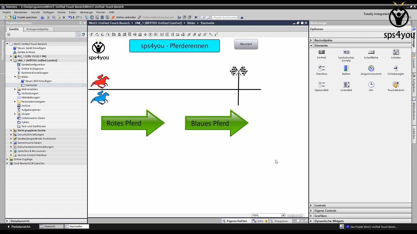
Task: Expand the Basisobjekte section
Action: (x=311, y=40)
